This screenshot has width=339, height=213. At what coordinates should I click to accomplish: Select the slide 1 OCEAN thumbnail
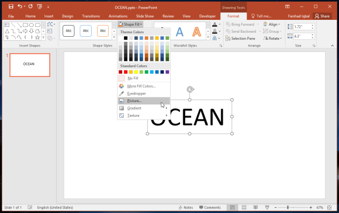(30, 65)
